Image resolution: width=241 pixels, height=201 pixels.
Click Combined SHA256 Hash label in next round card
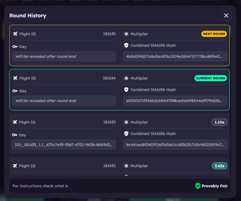[x=153, y=45]
